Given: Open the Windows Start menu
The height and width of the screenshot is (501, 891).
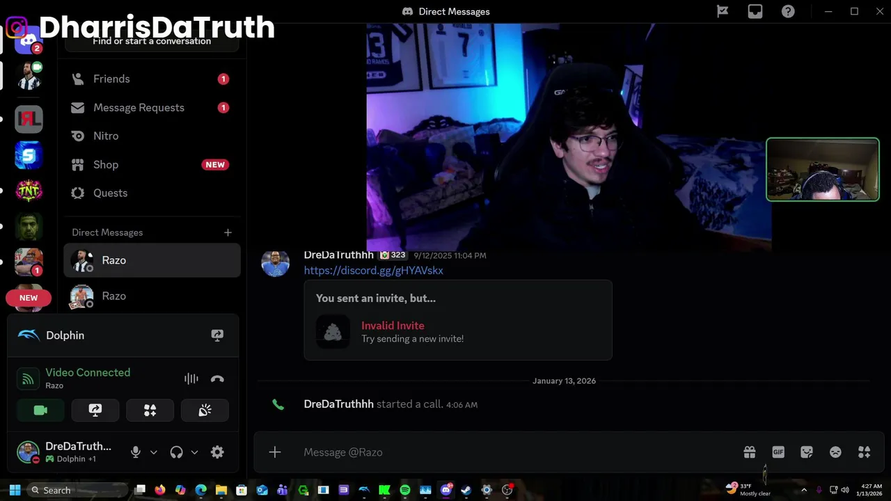Looking at the screenshot, I should point(15,490).
